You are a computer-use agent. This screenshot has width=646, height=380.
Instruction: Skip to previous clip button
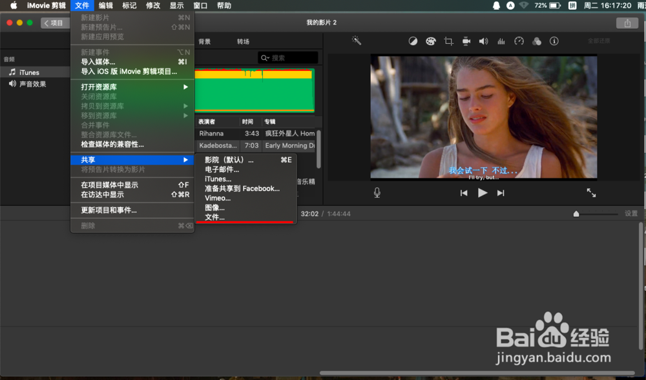(464, 193)
